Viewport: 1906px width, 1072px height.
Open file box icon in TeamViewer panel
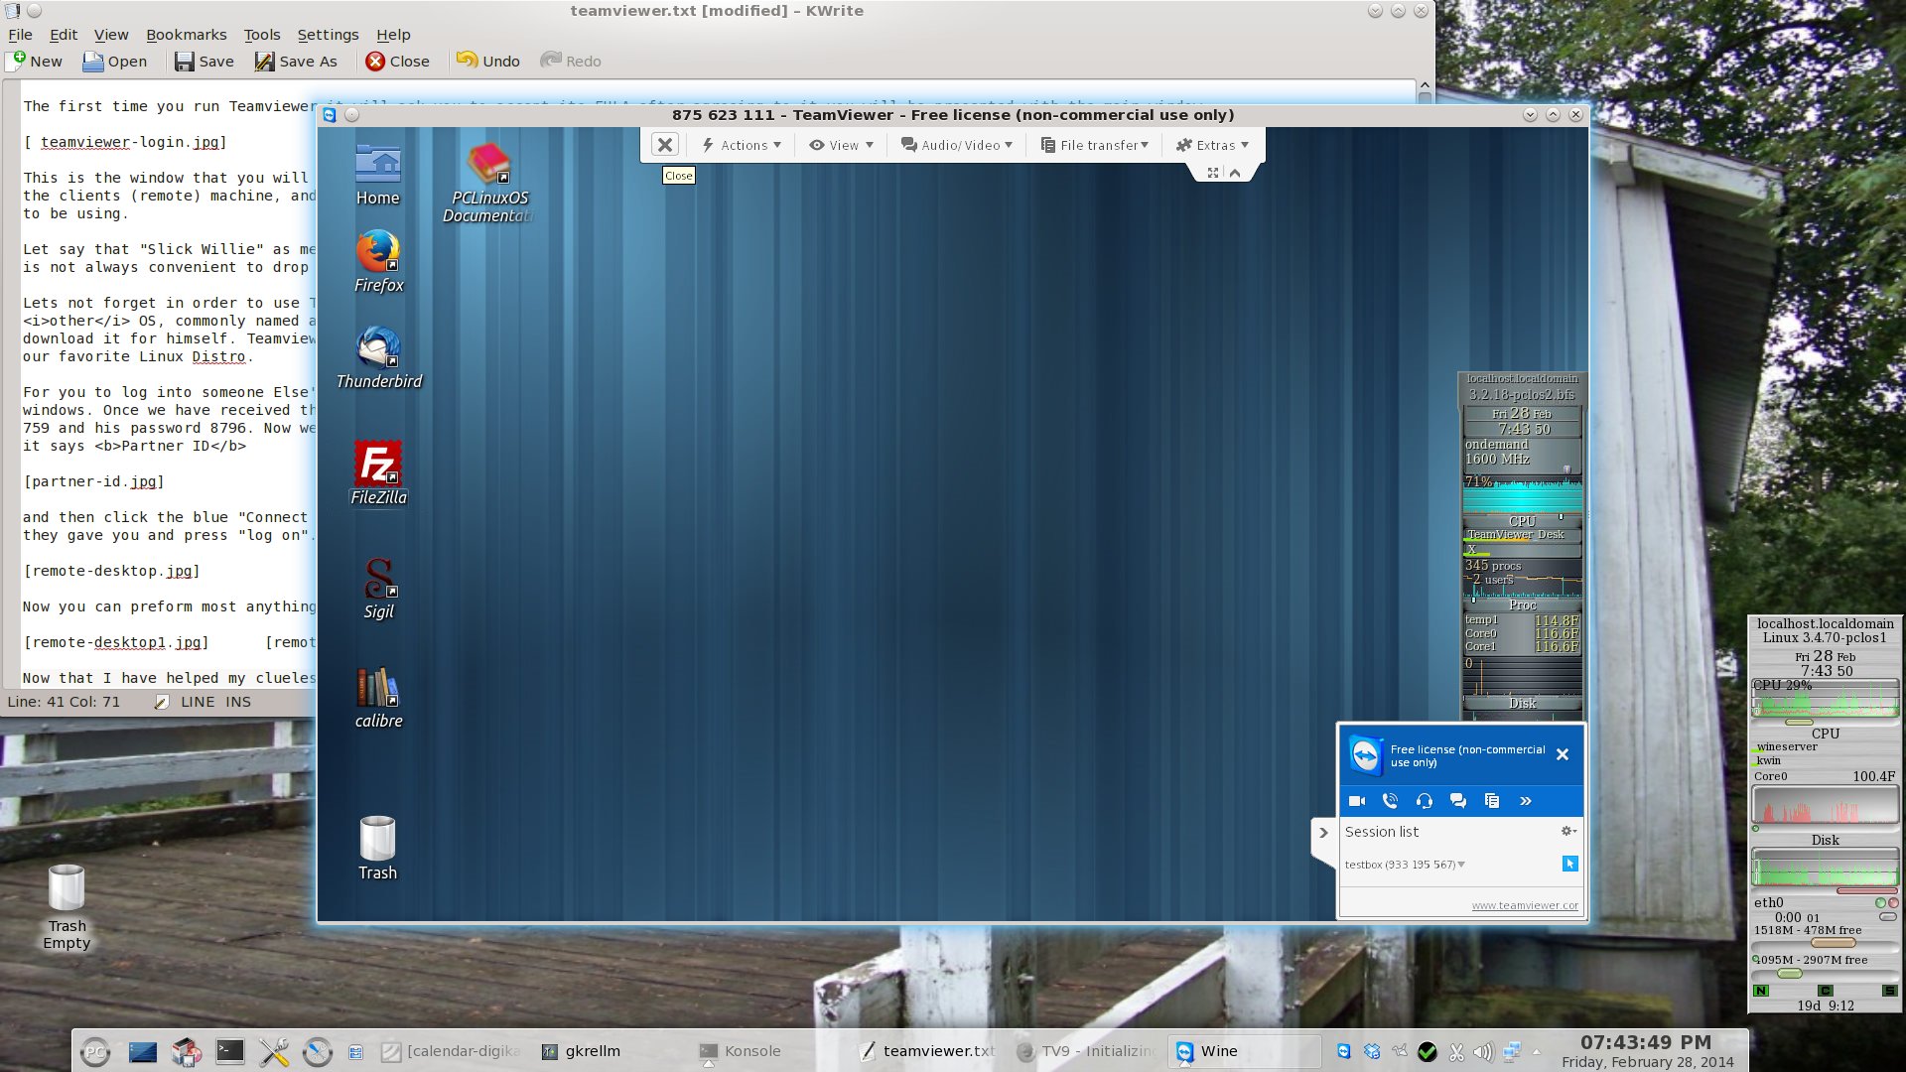tap(1492, 801)
